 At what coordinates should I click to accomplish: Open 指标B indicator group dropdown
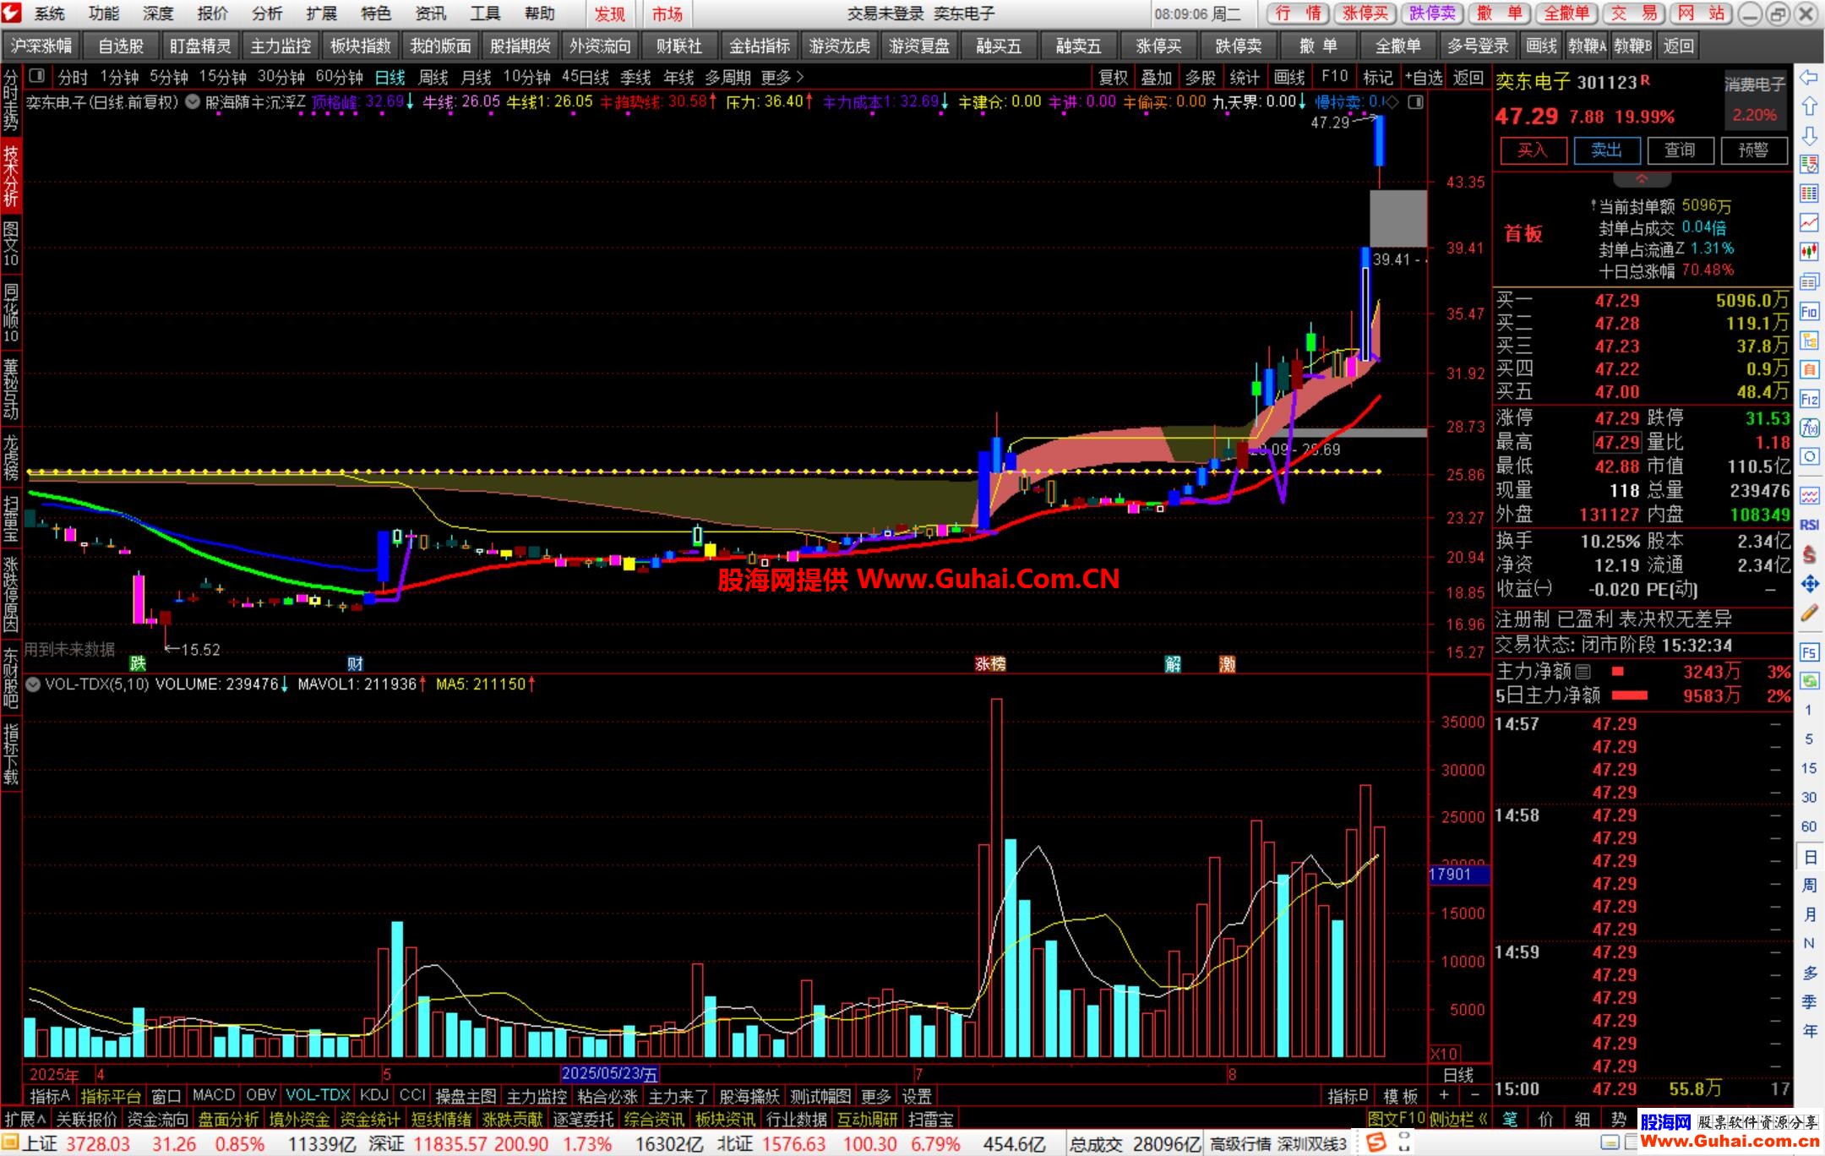pos(1348,1096)
